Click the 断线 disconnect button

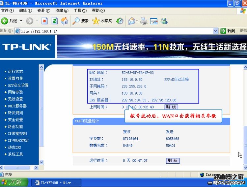[171, 107]
